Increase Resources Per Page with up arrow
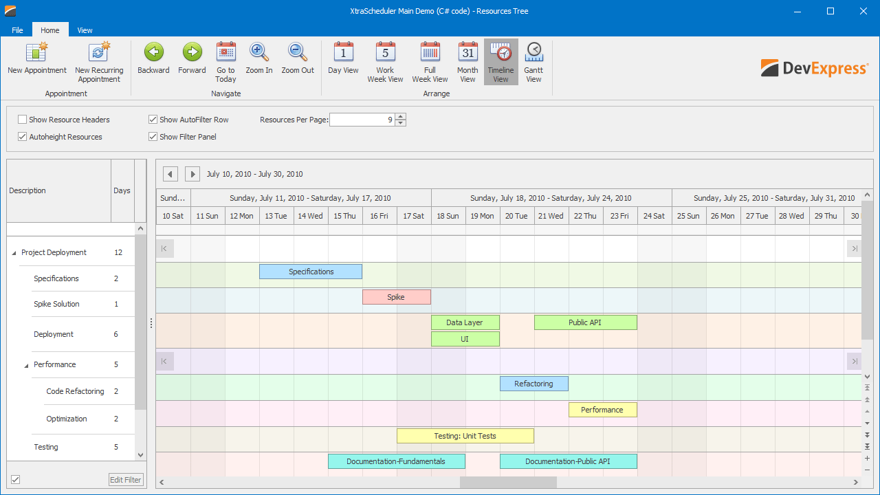This screenshot has height=495, width=880. click(x=401, y=116)
